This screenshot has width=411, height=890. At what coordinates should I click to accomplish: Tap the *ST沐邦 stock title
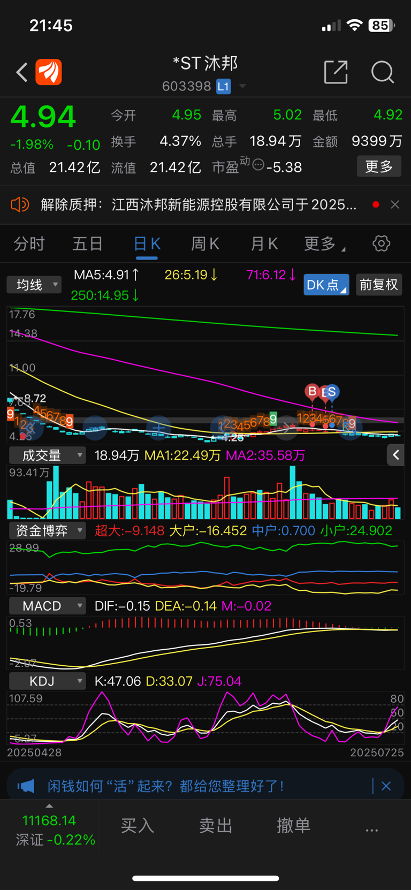205,64
